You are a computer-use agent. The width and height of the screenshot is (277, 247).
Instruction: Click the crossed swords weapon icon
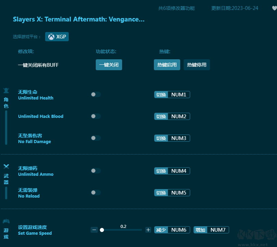(6, 166)
